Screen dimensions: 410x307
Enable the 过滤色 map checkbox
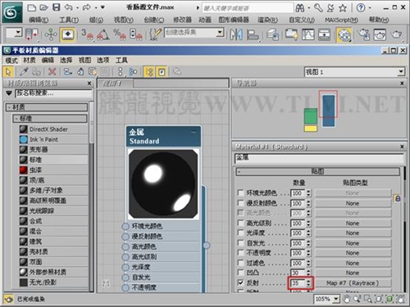coord(240,263)
